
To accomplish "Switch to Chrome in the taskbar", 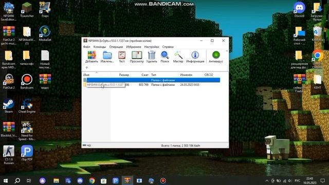I will pos(92,180).
